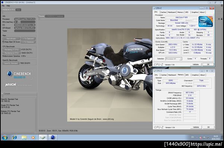Open Windows Media Player taskbar icon

pos(33,138)
